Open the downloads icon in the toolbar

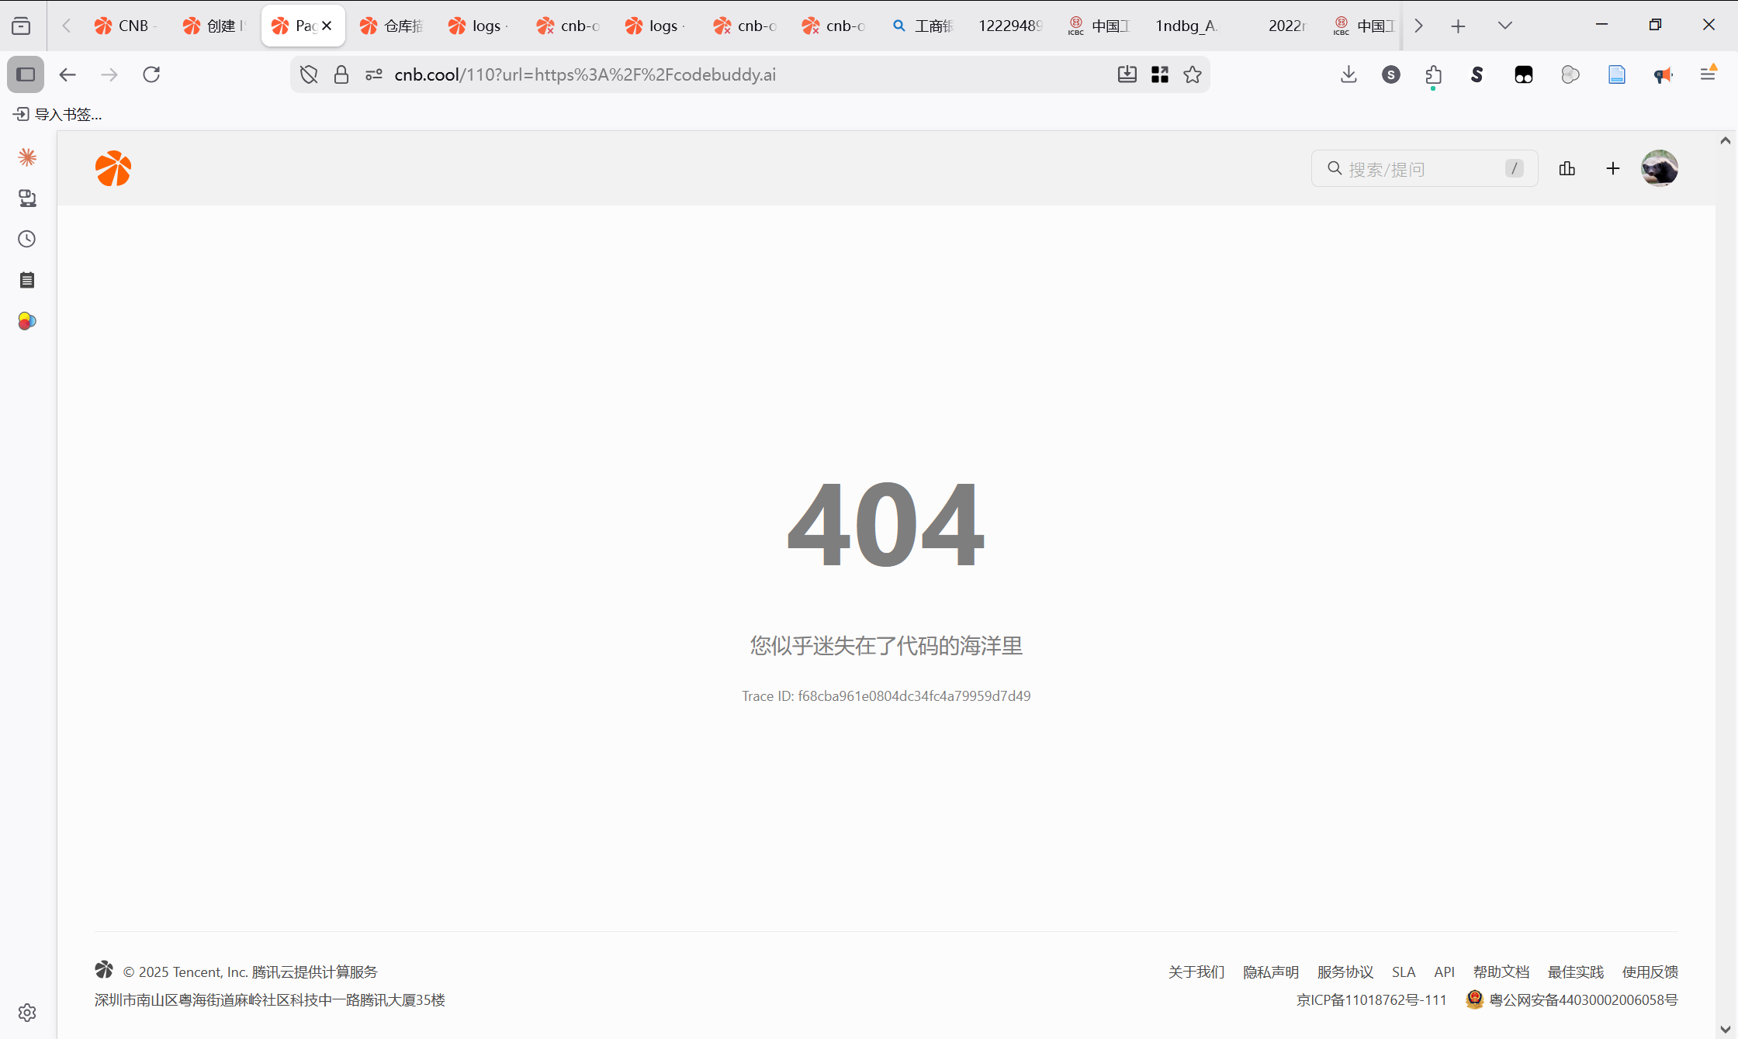pyautogui.click(x=1348, y=74)
